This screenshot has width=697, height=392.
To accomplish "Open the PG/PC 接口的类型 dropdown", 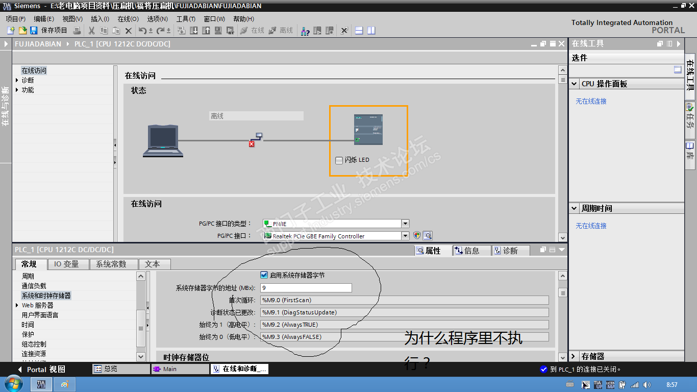I will point(405,224).
